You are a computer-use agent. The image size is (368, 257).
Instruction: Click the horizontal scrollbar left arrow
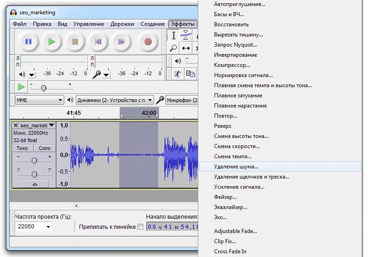[x=76, y=206]
